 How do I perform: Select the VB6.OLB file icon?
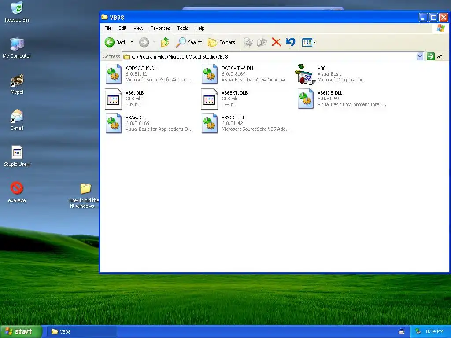click(113, 99)
